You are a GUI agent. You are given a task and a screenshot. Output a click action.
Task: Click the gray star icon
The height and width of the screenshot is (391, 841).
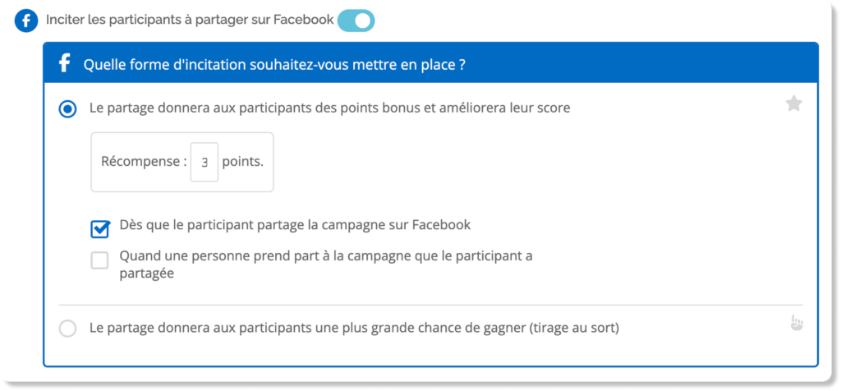[793, 103]
